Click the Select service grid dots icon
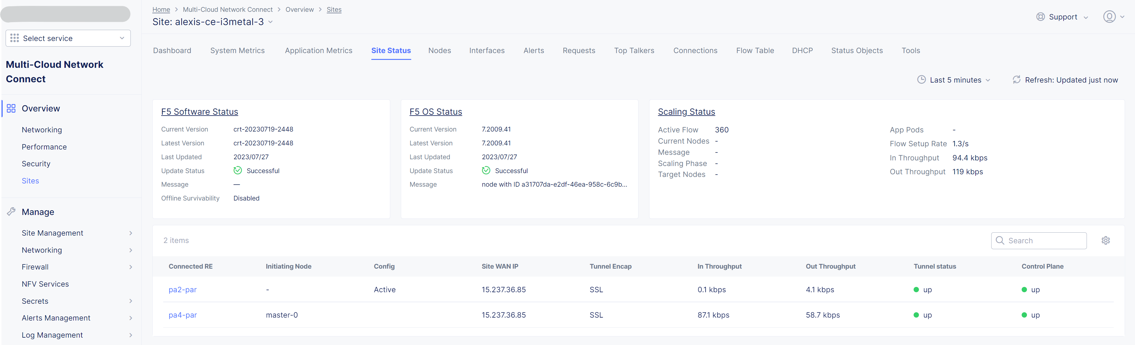The height and width of the screenshot is (345, 1135). pos(14,38)
